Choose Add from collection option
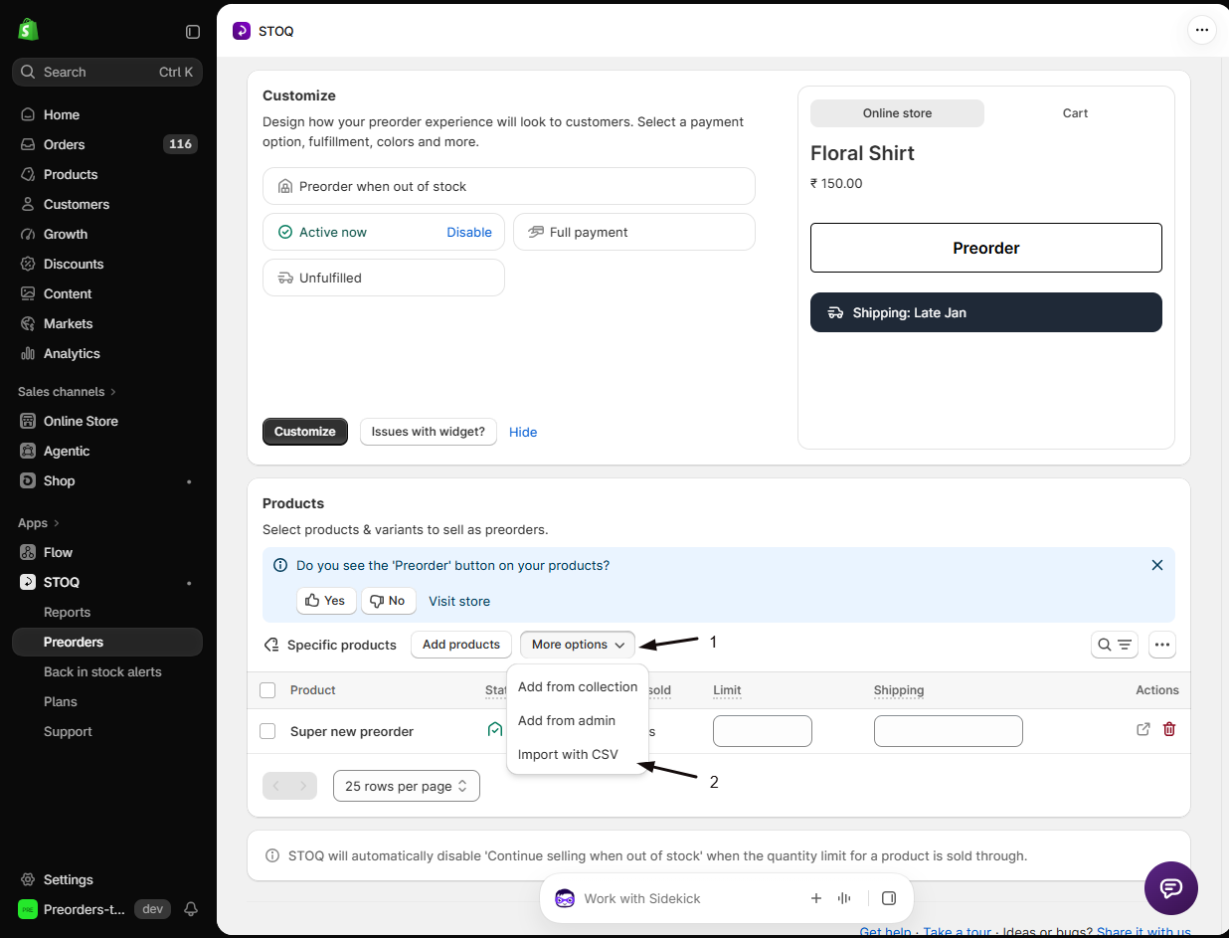 coord(578,686)
